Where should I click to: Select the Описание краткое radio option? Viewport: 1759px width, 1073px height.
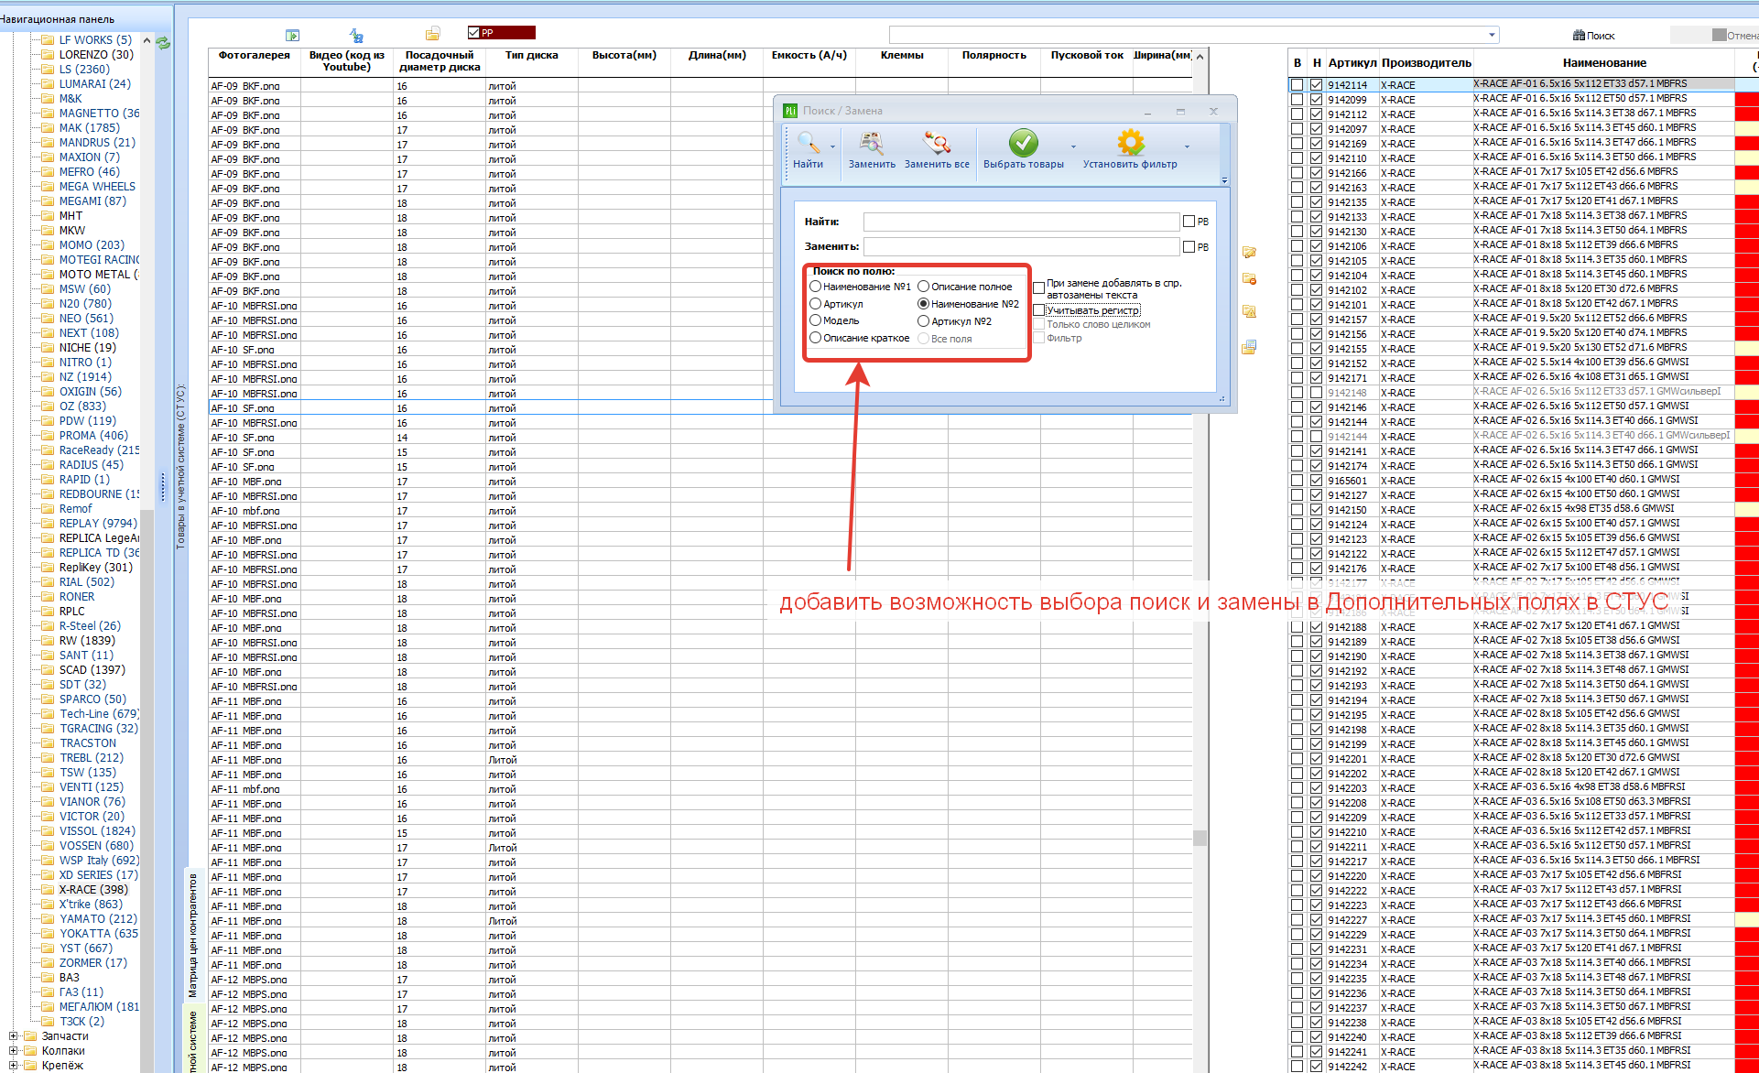815,338
